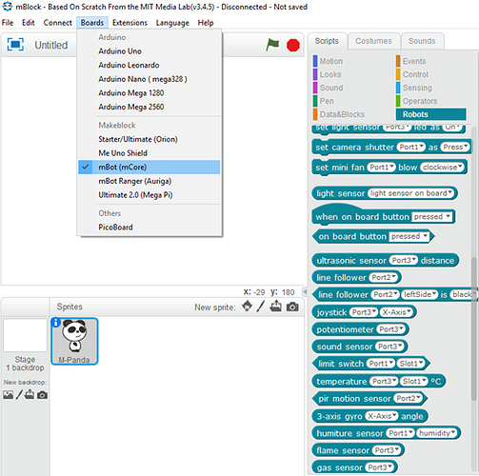Image resolution: width=479 pixels, height=476 pixels.
Task: Upload sprite from file icon
Action: pyautogui.click(x=275, y=307)
